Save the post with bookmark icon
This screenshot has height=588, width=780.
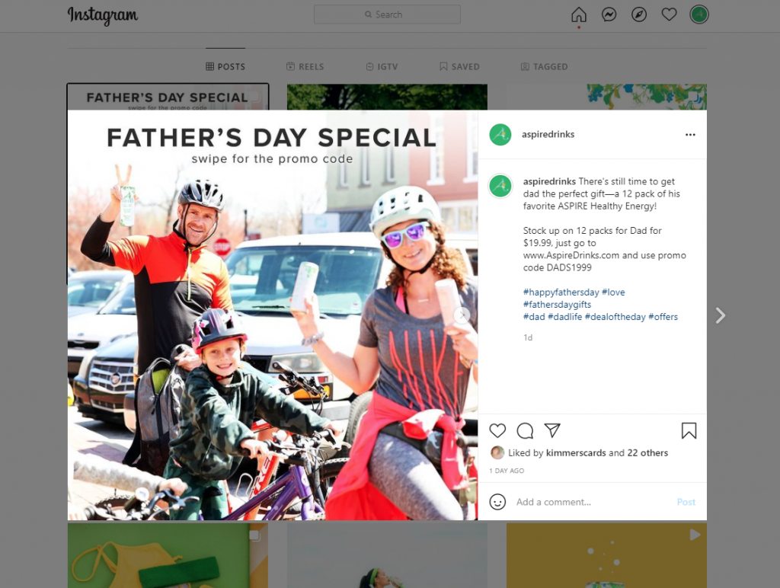(x=689, y=430)
